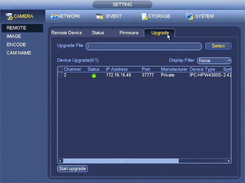Click the Port column header
The width and height of the screenshot is (245, 183).
point(146,69)
